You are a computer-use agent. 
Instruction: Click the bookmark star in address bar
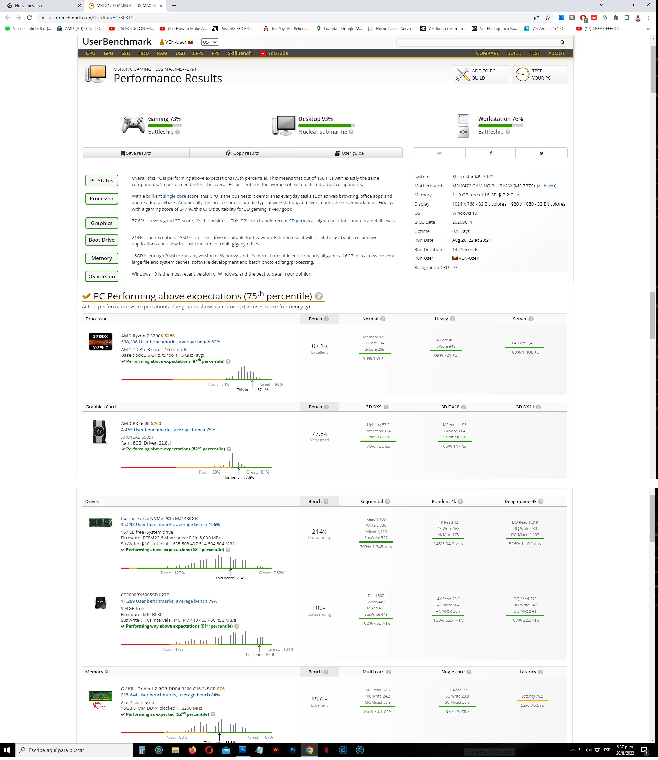[x=548, y=18]
